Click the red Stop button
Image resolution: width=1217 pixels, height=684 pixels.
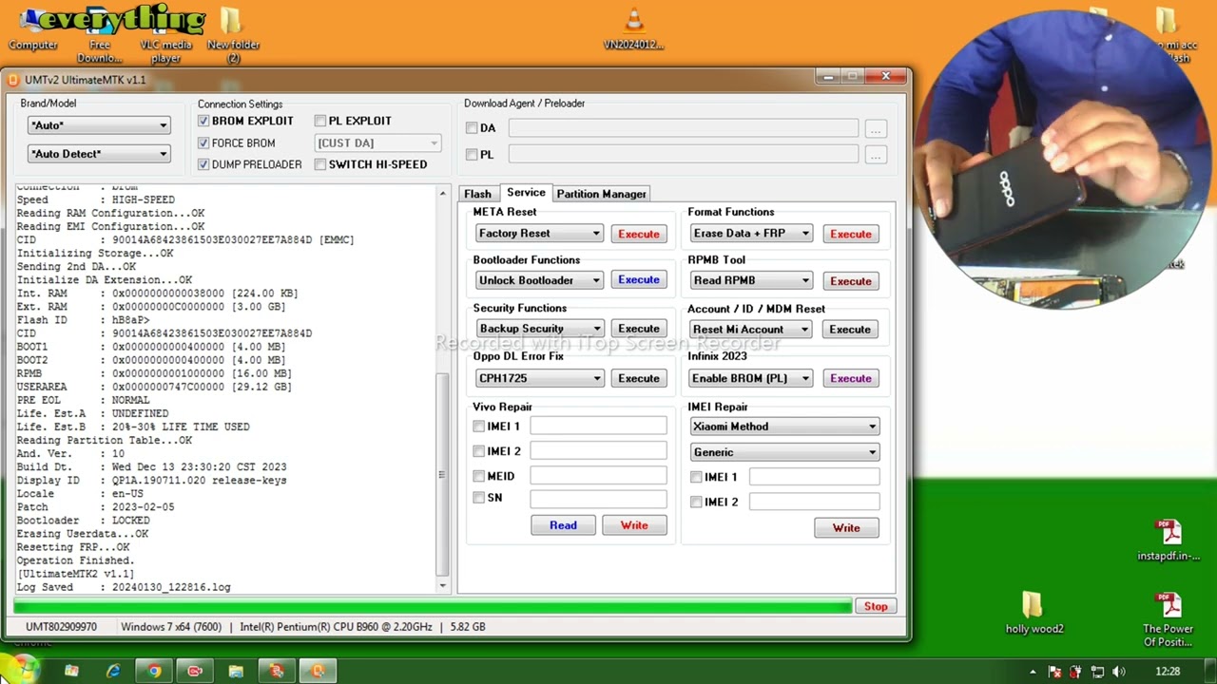(875, 606)
